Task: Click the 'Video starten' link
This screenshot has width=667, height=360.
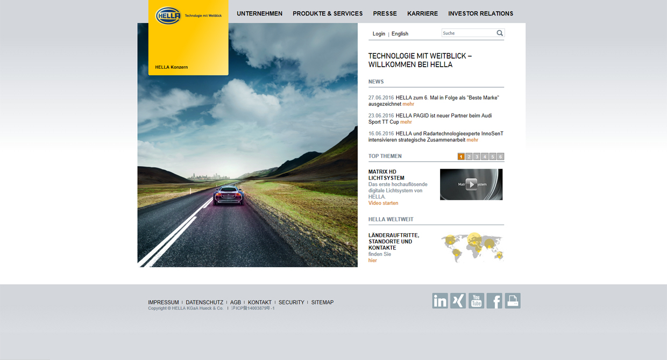Action: pyautogui.click(x=384, y=203)
